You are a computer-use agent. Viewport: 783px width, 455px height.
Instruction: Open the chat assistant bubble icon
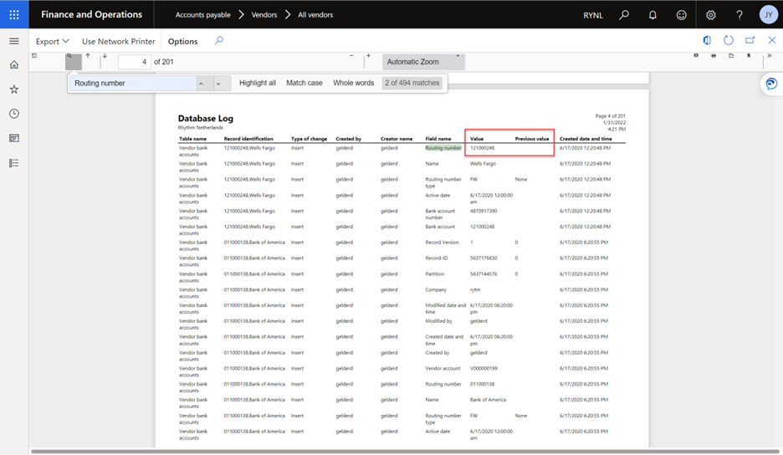pyautogui.click(x=771, y=84)
